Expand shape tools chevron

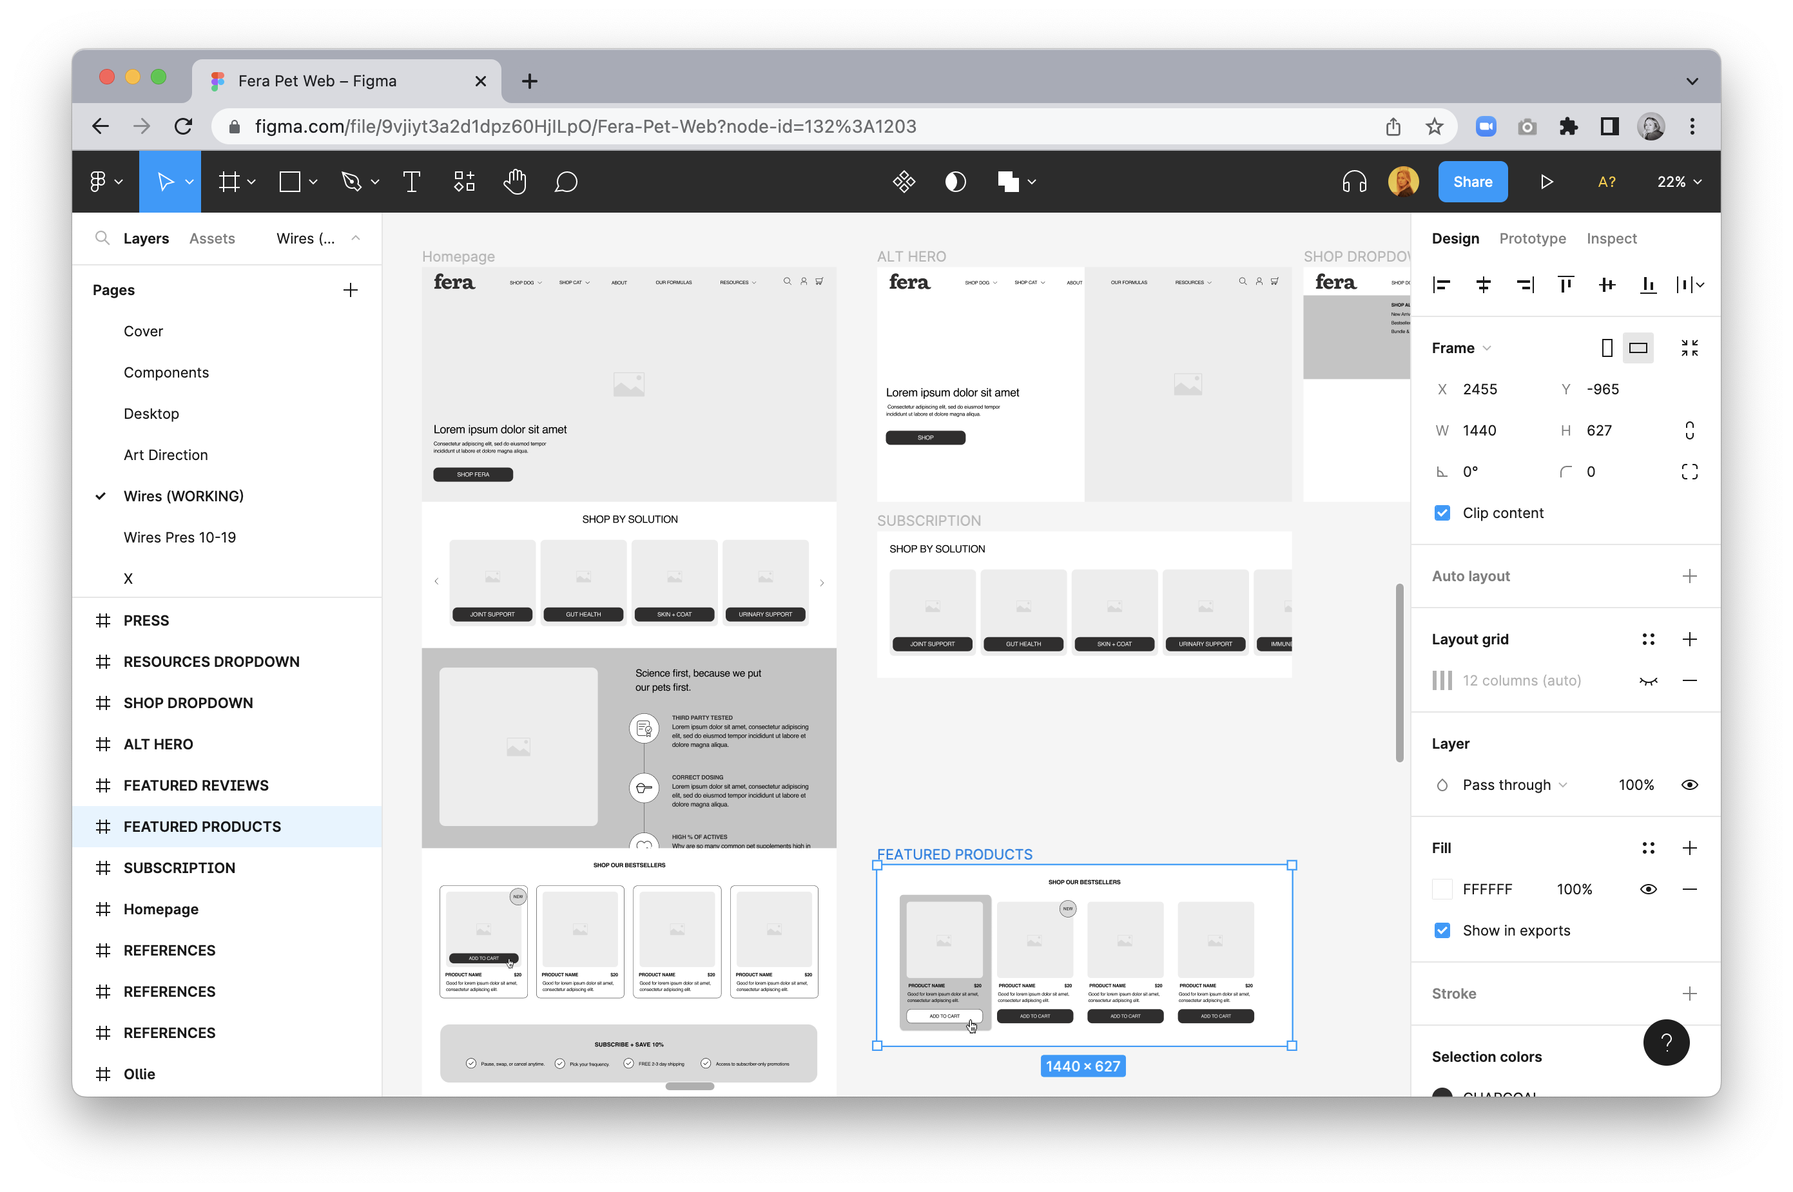(313, 182)
